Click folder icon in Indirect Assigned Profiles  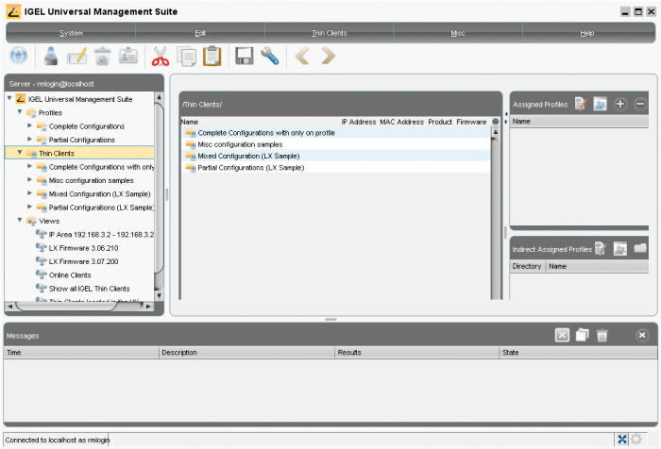pyautogui.click(x=640, y=248)
